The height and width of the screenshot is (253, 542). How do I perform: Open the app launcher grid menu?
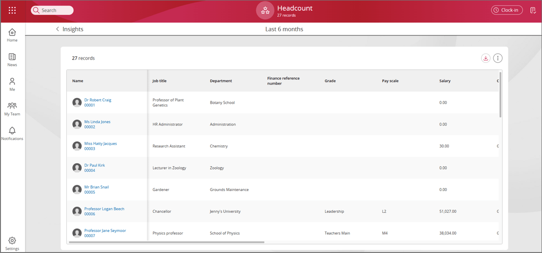point(12,10)
